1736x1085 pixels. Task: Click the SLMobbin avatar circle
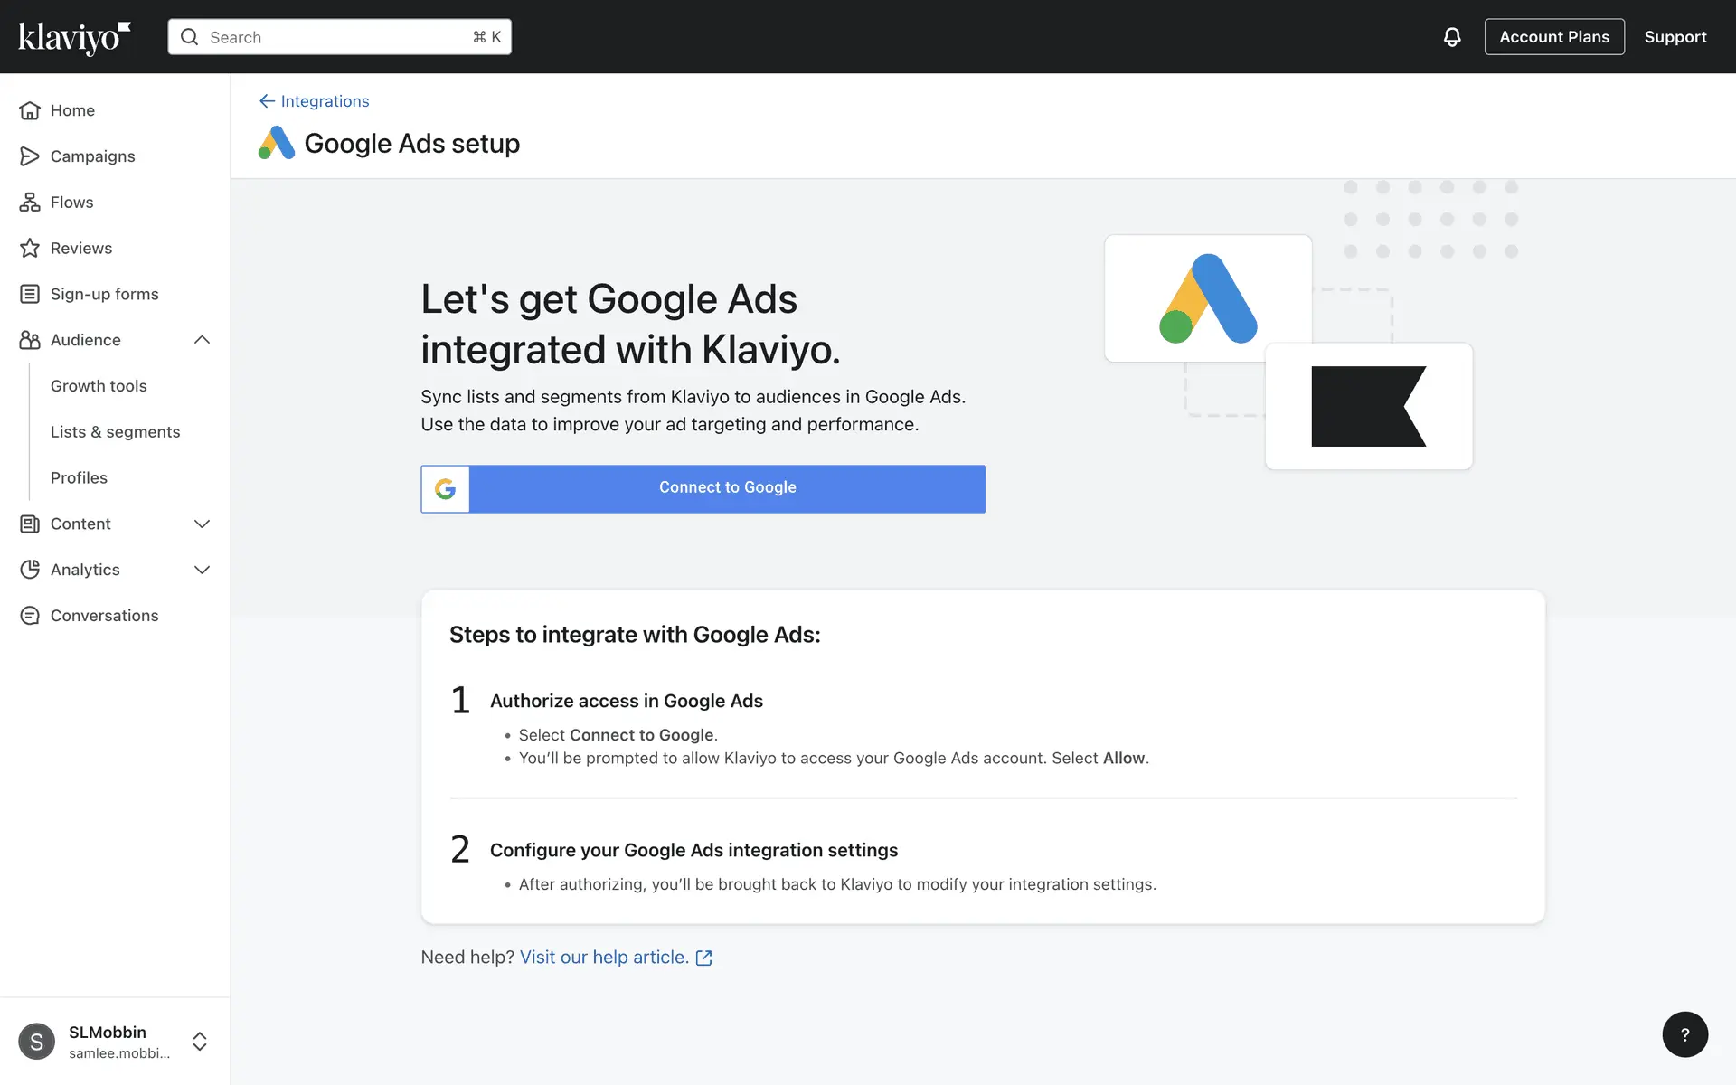(36, 1042)
